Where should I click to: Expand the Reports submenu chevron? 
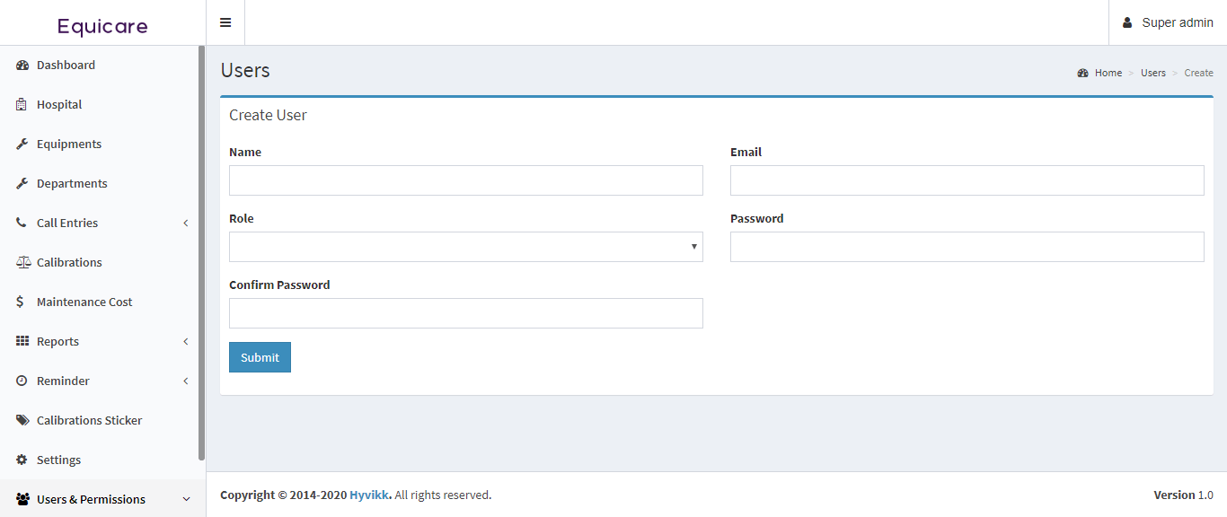pos(186,341)
